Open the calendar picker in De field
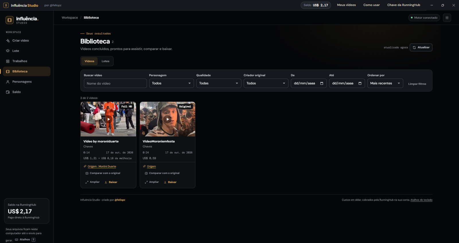The width and height of the screenshot is (459, 243). [x=322, y=83]
